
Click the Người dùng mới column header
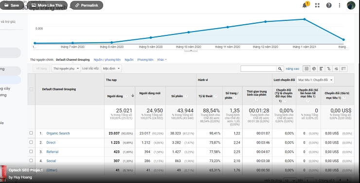(x=150, y=94)
